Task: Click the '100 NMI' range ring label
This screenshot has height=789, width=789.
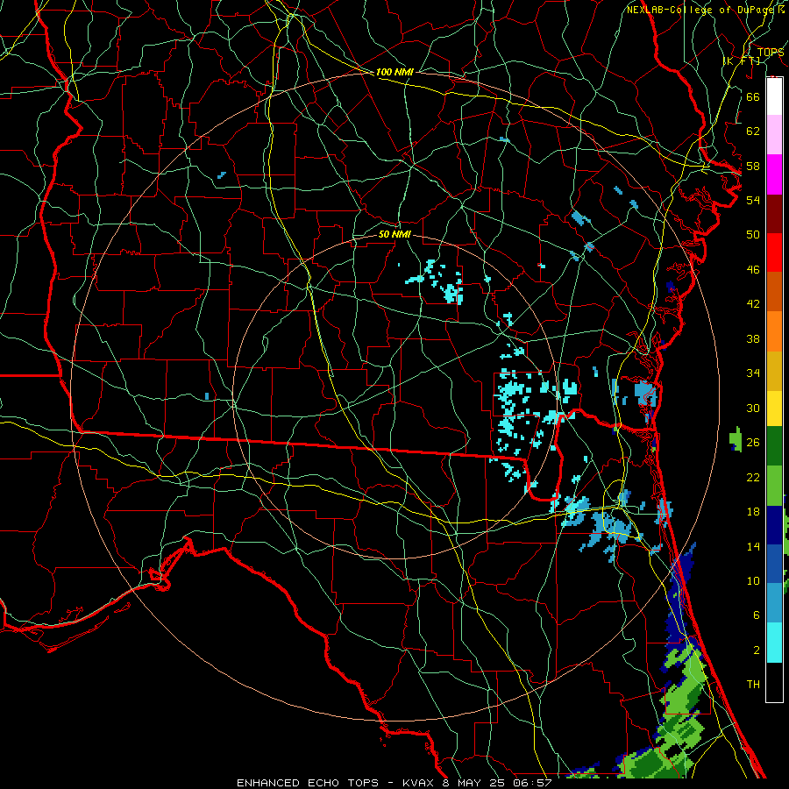Action: [394, 73]
